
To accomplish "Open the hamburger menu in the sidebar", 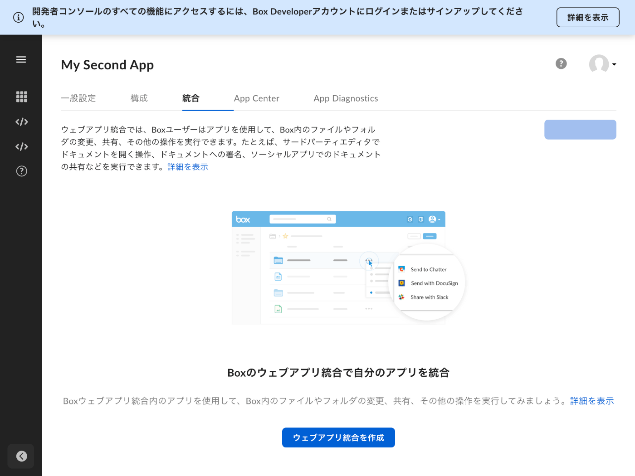I will click(x=21, y=59).
